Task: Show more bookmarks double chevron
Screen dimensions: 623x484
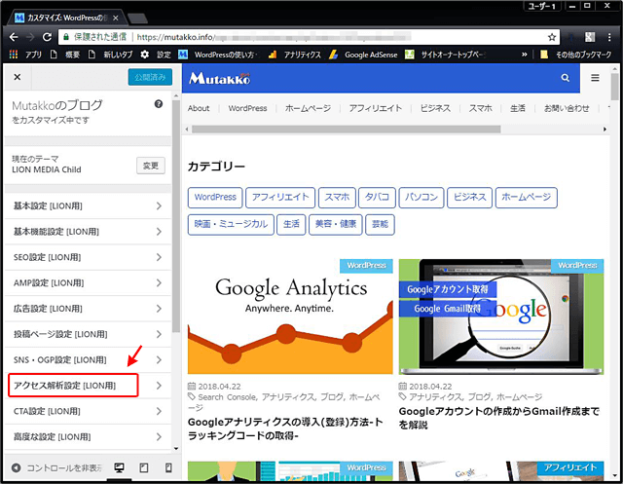Action: click(x=525, y=55)
